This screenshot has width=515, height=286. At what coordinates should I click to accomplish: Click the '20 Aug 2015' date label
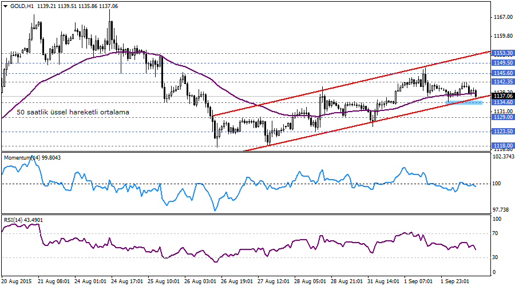(x=17, y=281)
